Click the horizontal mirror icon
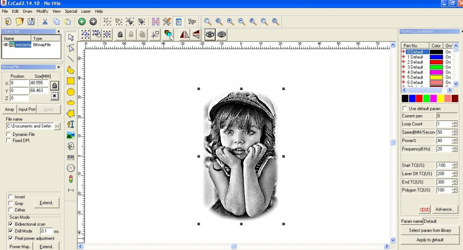 (184, 35)
